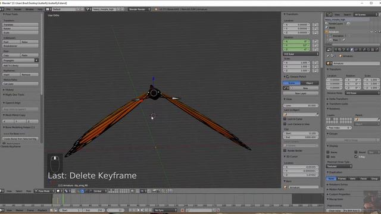The height and width of the screenshot is (214, 381).
Task: Click the Timeline editor type icon
Action: (x=1, y=210)
